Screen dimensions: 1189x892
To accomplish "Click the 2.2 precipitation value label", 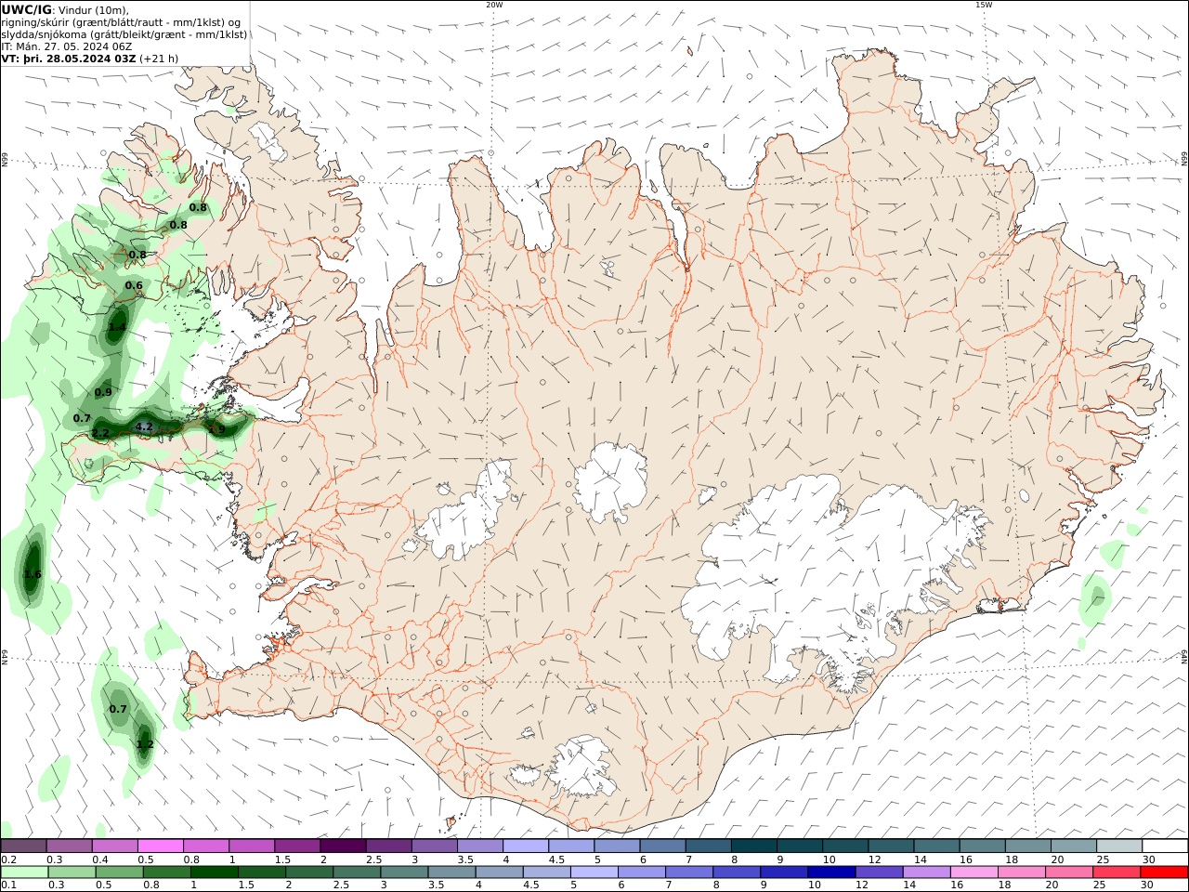I will point(101,433).
